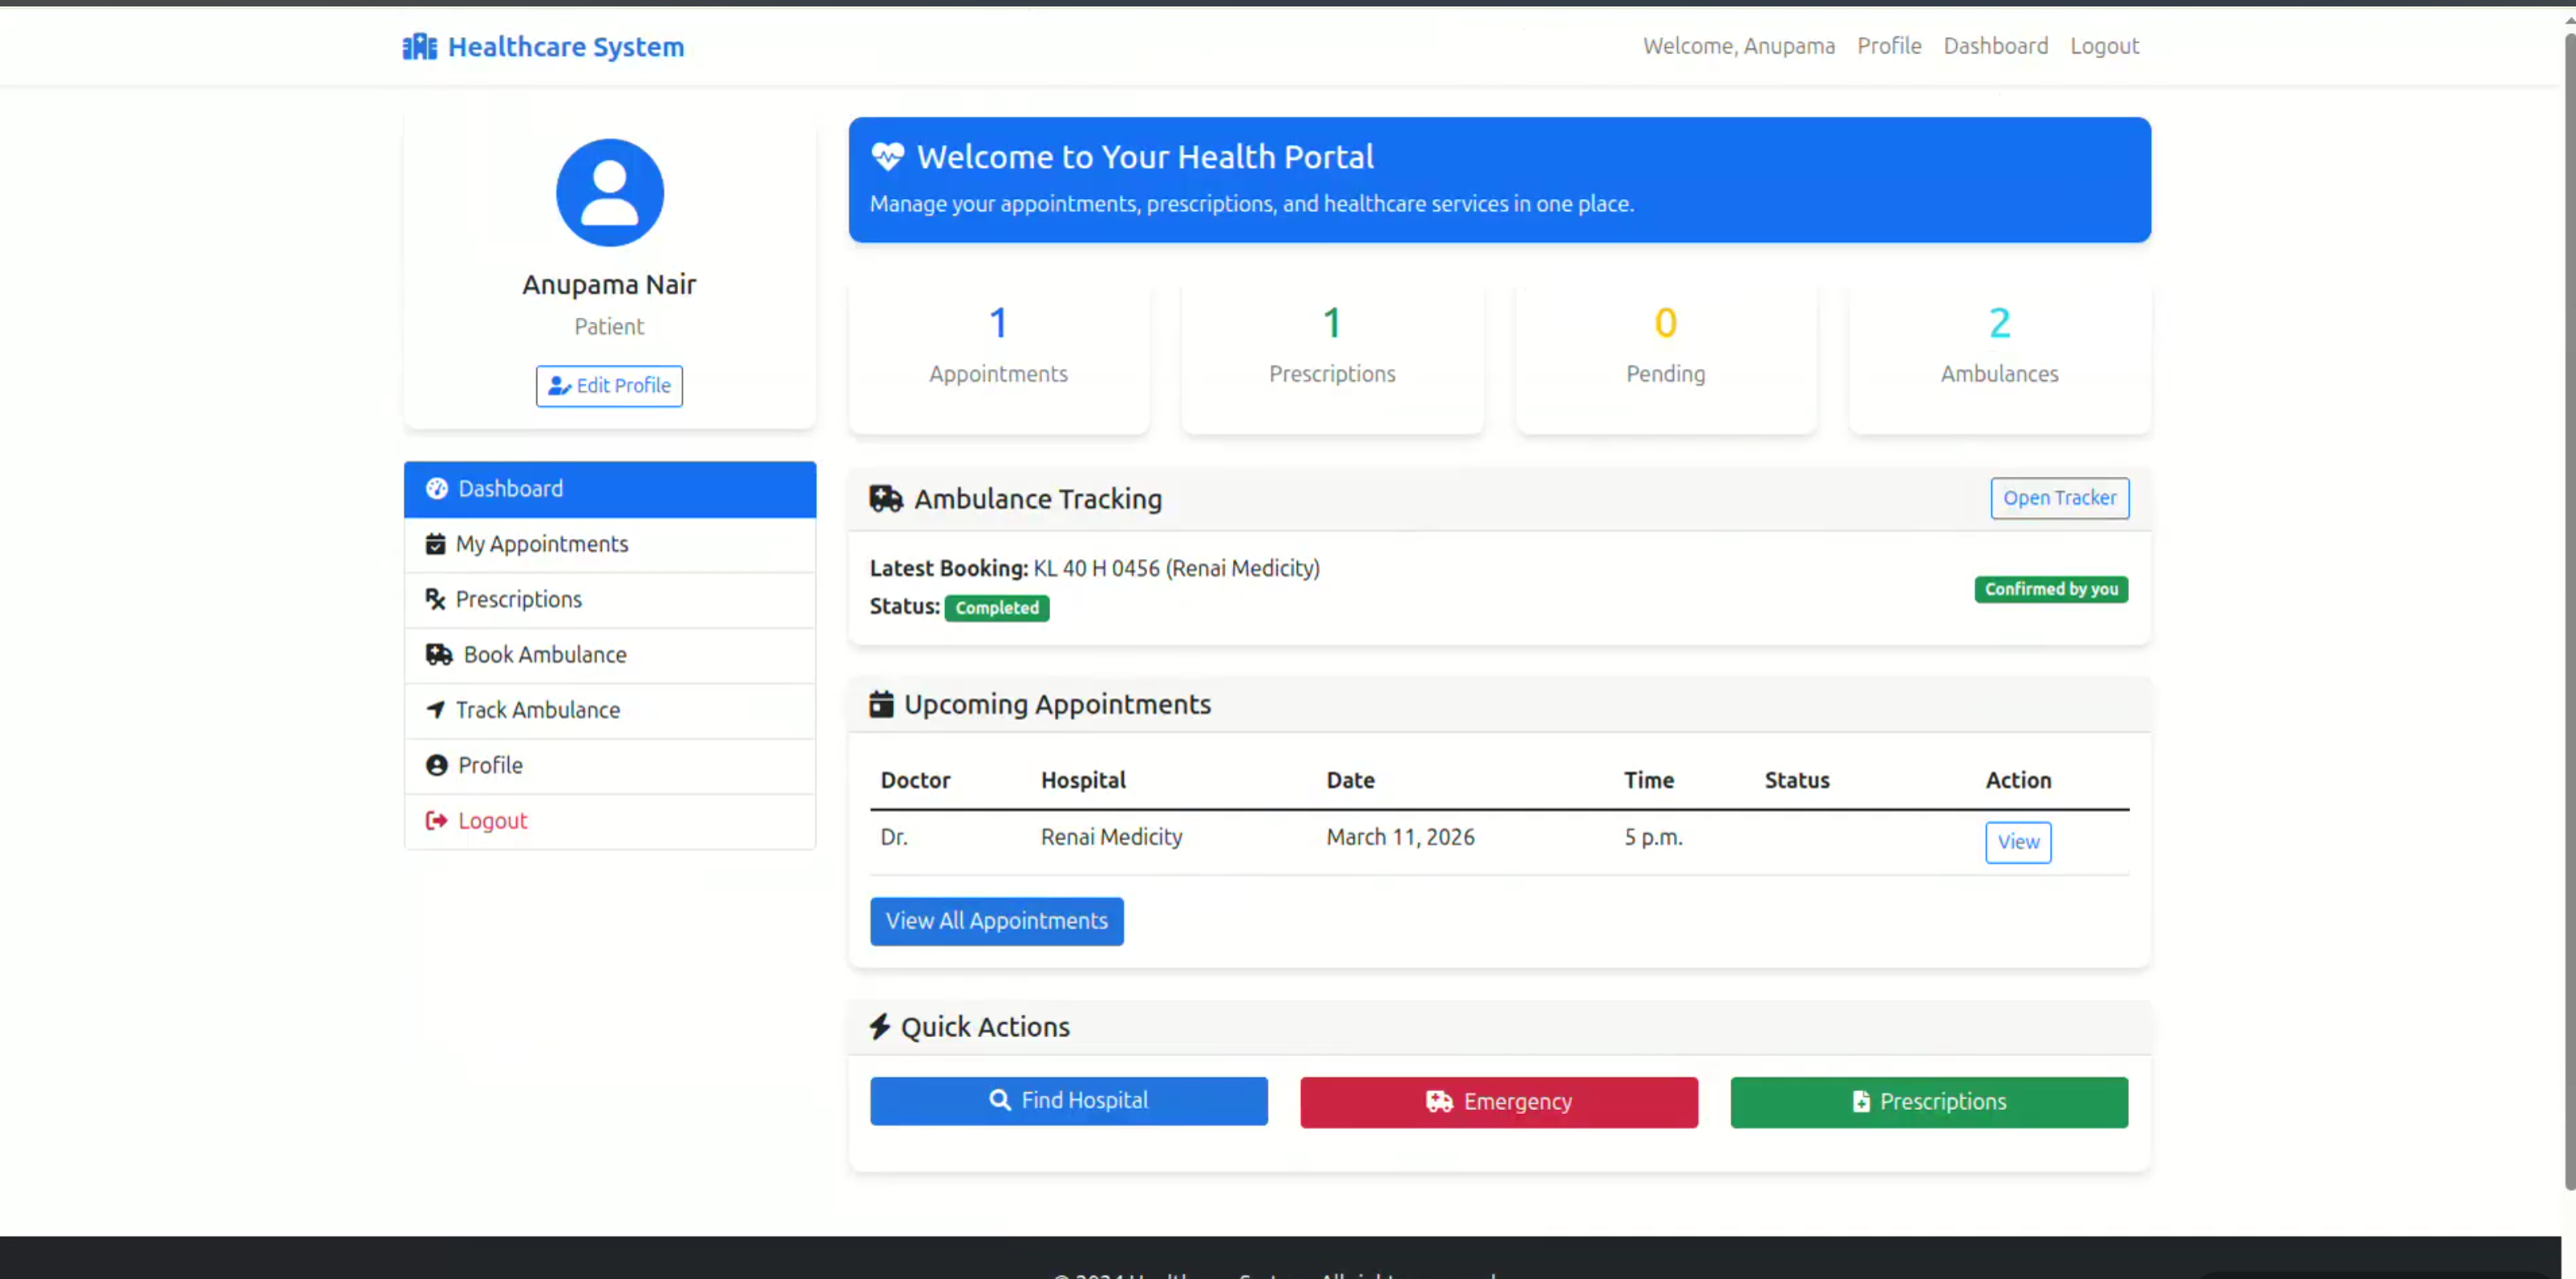Open Dashboard link in top navbar
The width and height of the screenshot is (2576, 1279).
(1995, 46)
